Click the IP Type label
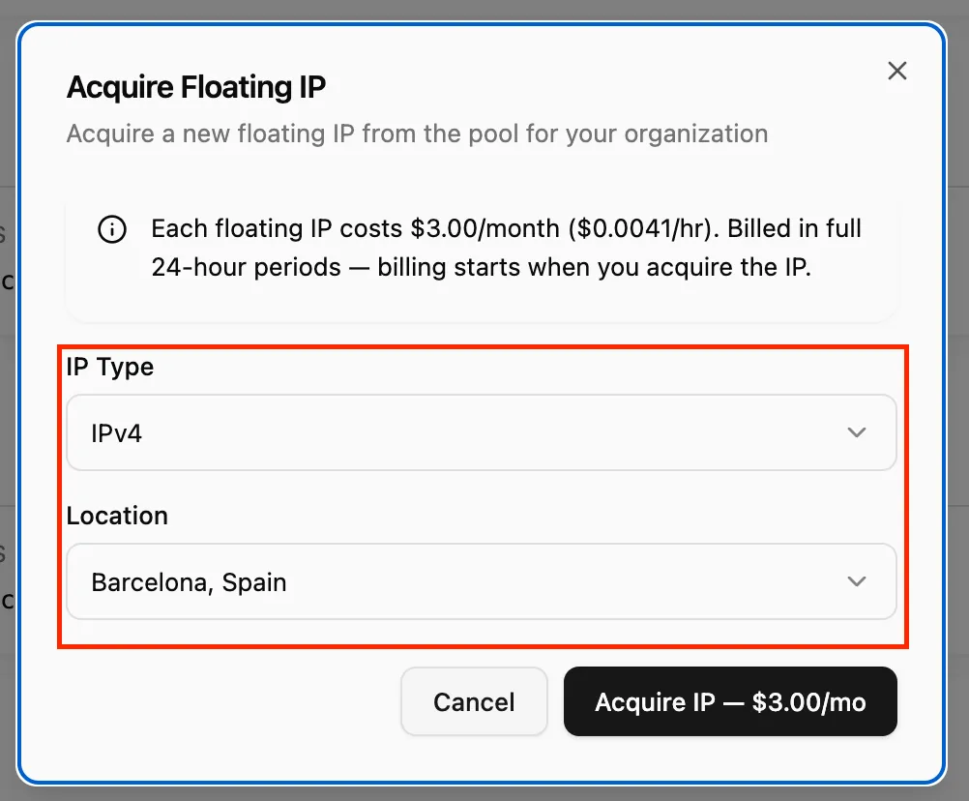Screen dimensions: 969x801 (x=110, y=367)
